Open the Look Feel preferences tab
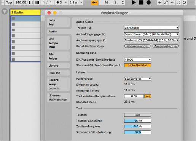 [x=59, y=22]
